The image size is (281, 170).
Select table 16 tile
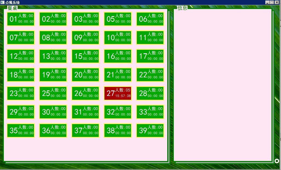pos(118,56)
